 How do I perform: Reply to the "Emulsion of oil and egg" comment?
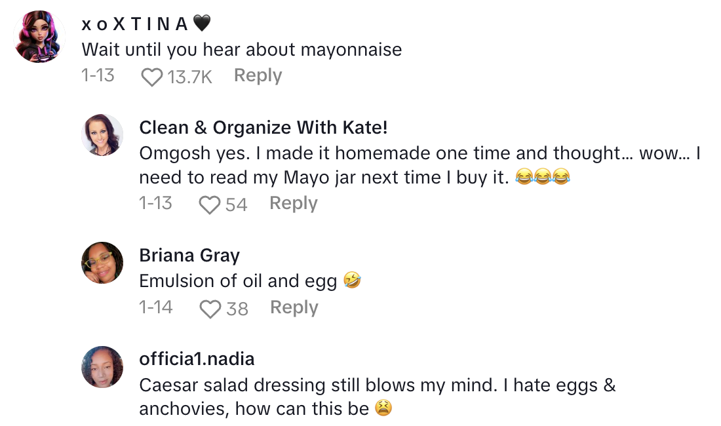coord(294,307)
